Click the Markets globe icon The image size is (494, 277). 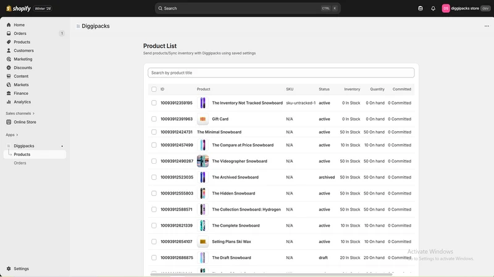[x=9, y=85]
